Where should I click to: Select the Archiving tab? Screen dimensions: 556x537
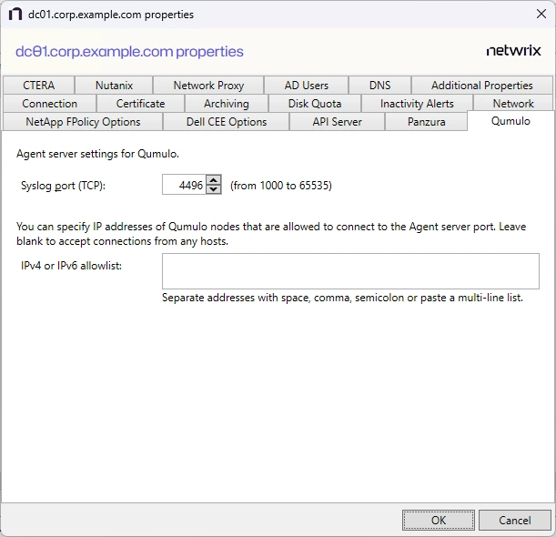[226, 104]
